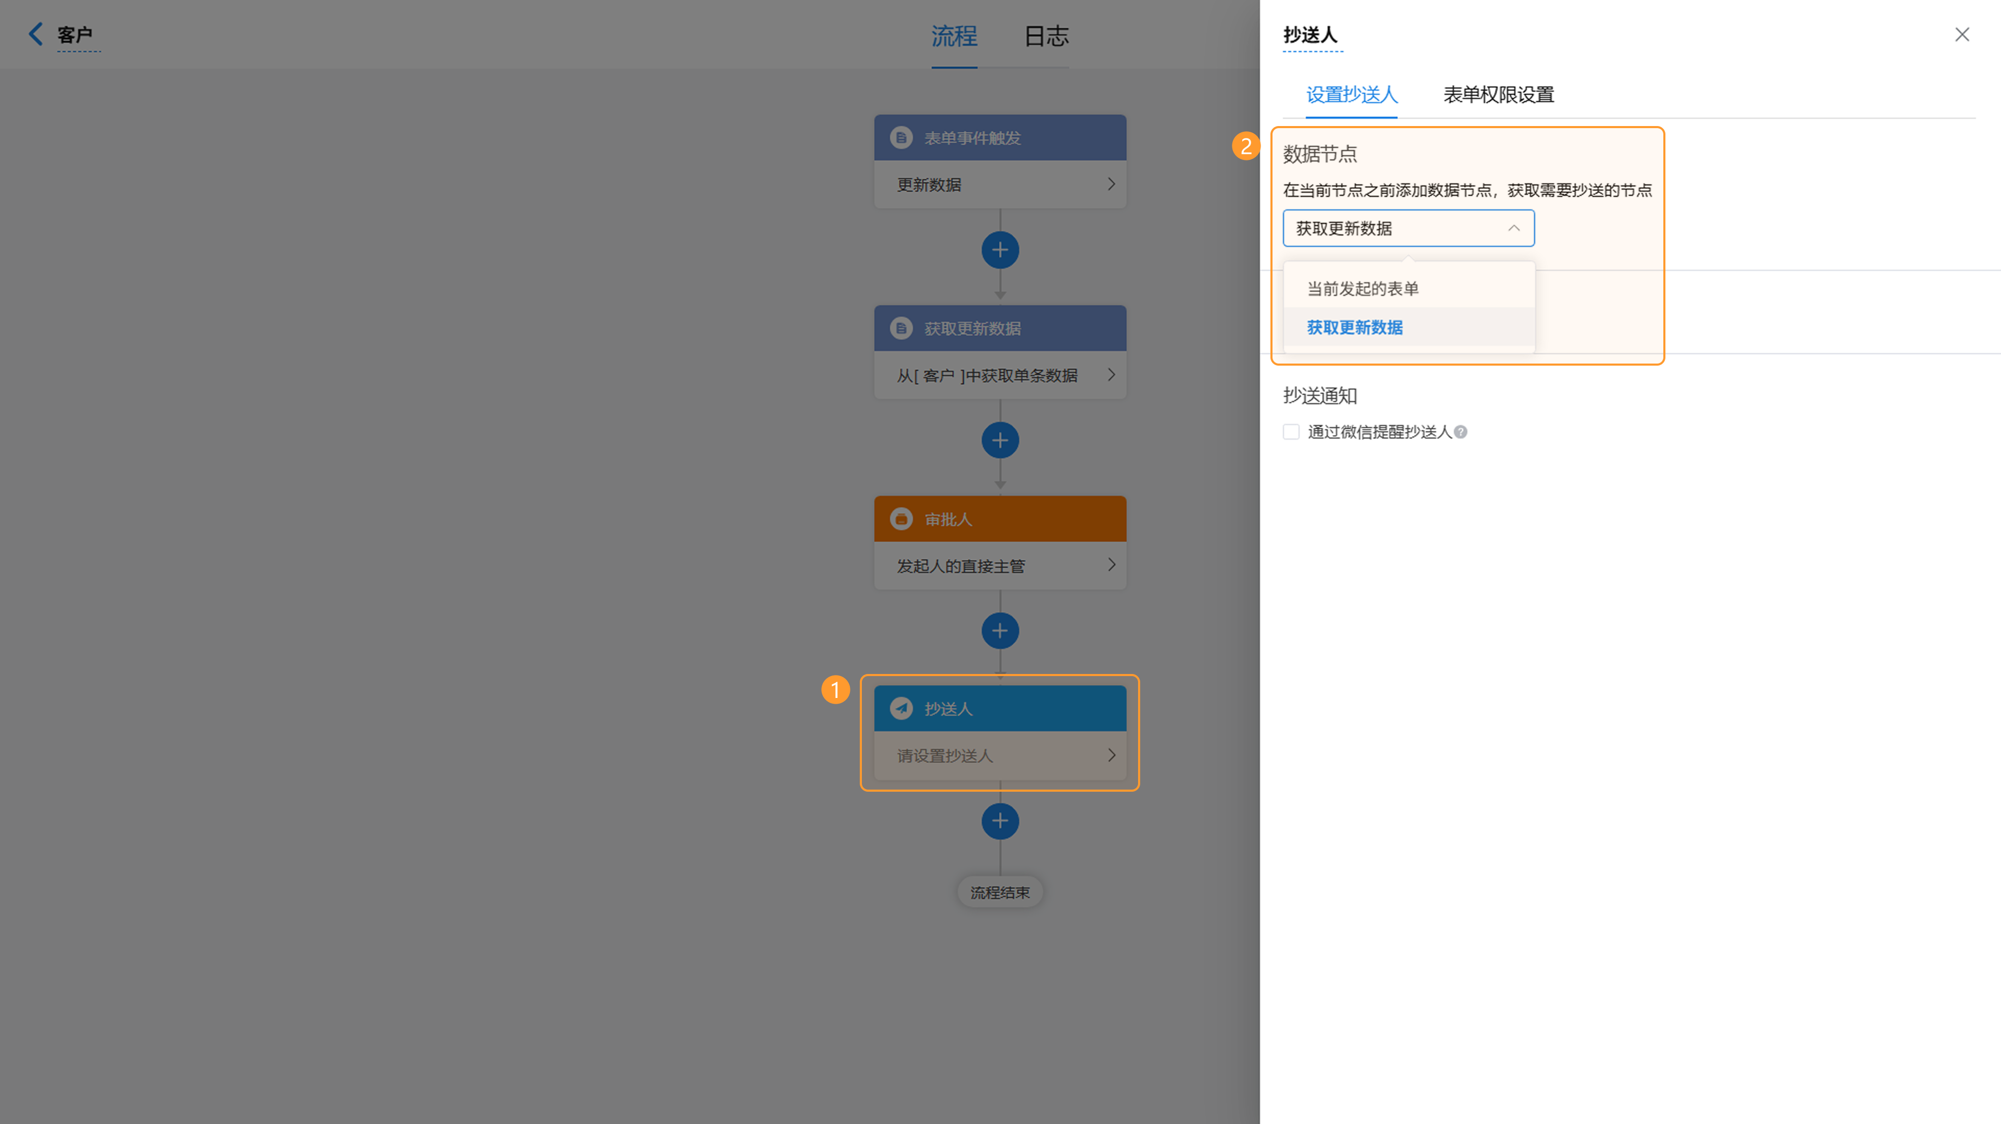2001x1124 pixels.
Task: Expand the chevron on 发起人的直接主管 row
Action: [x=1111, y=565]
